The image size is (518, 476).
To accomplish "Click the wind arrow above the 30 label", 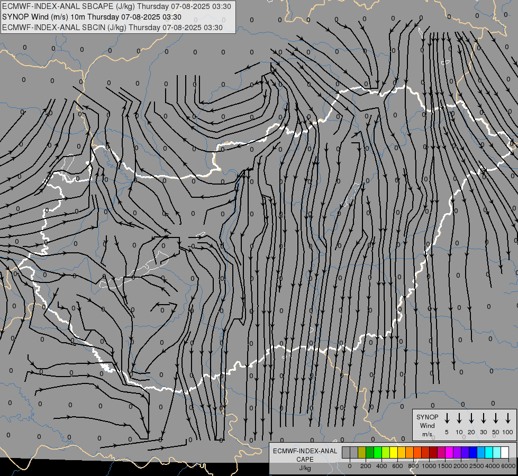I will [x=484, y=418].
